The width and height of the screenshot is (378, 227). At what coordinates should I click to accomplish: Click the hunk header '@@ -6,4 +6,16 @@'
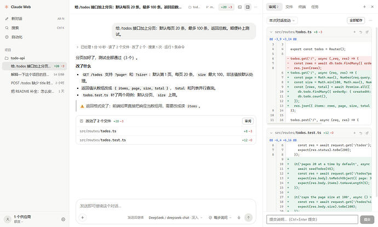pyautogui.click(x=283, y=140)
